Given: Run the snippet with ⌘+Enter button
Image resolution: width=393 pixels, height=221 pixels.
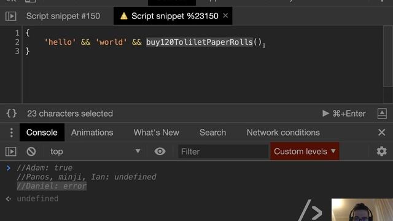Looking at the screenshot, I should coord(344,114).
